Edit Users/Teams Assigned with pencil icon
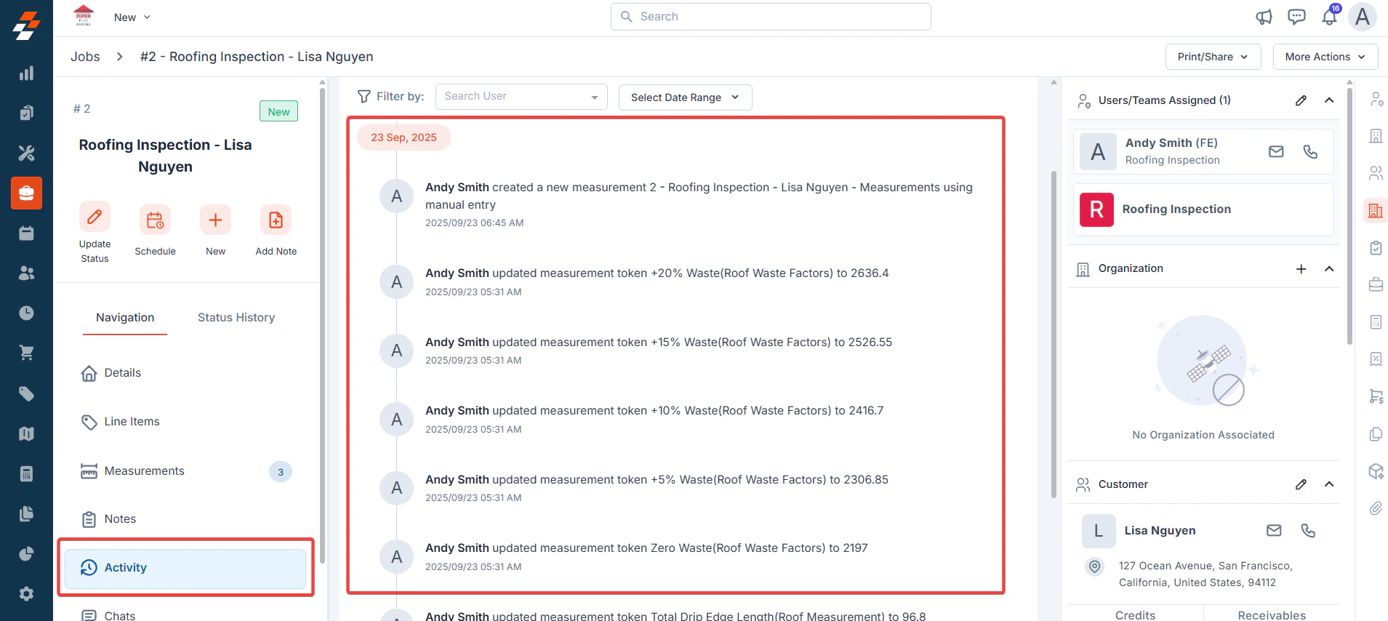Image resolution: width=1388 pixels, height=621 pixels. 1301,100
